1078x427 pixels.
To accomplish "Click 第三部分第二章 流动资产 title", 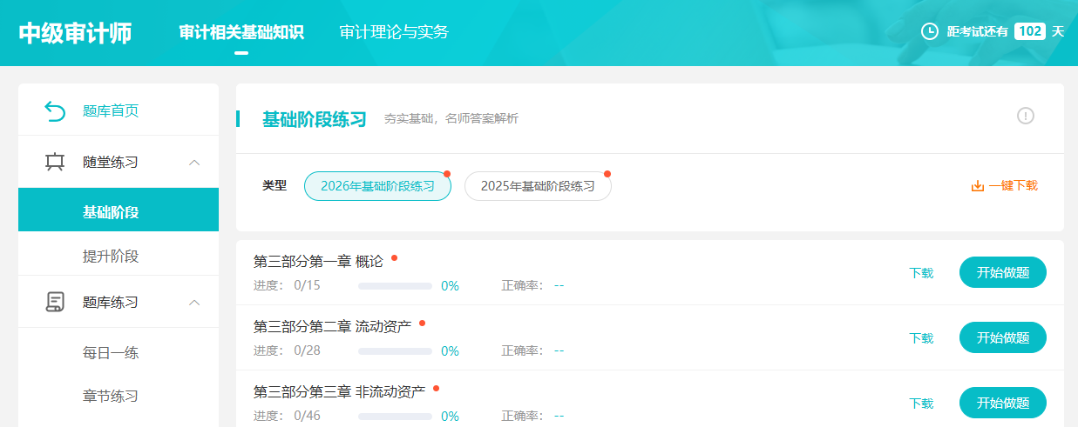I will 333,327.
